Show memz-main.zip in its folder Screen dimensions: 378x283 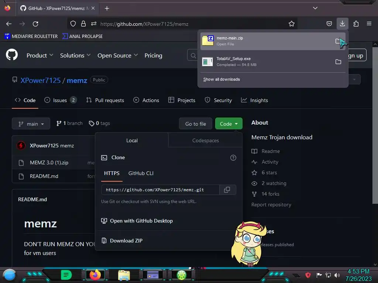point(338,41)
